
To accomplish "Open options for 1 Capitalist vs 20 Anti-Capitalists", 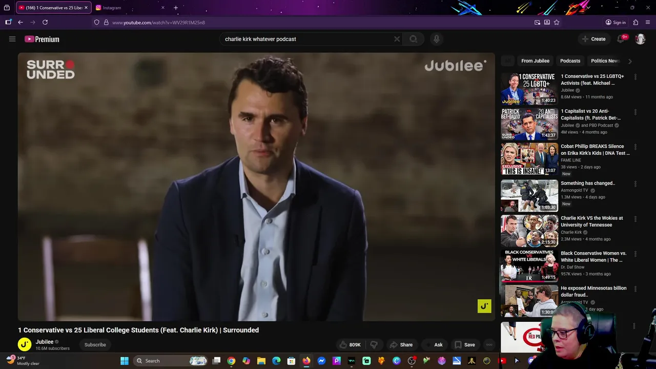I will coord(635,112).
